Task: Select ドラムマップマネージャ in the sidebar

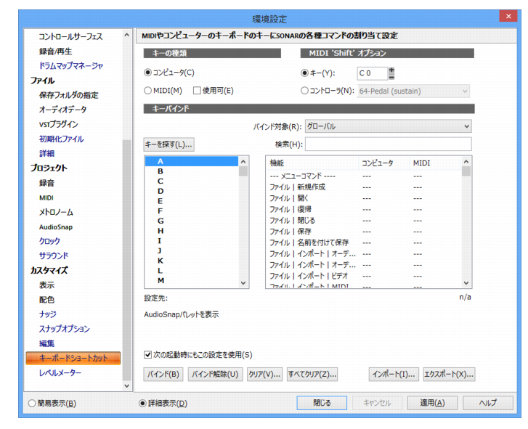Action: point(70,65)
